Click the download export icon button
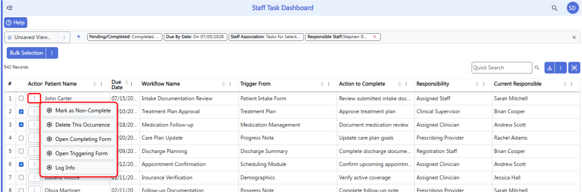582x192 pixels. pos(550,68)
